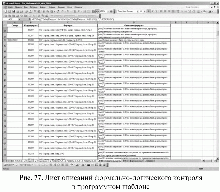Open the Times New Roman font dropdown
The width and height of the screenshot is (220, 192).
click(x=138, y=11)
